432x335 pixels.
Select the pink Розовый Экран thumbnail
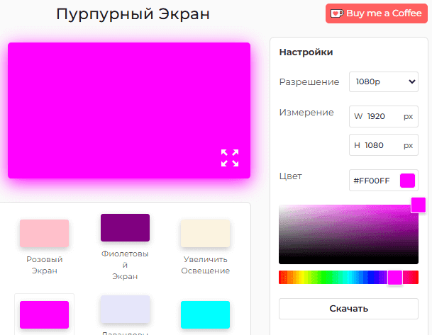[x=44, y=234]
